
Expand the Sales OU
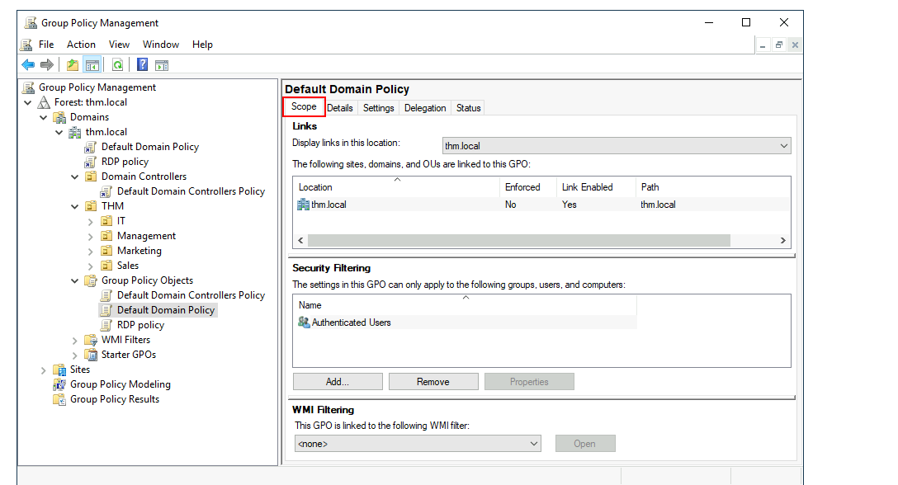tap(91, 266)
